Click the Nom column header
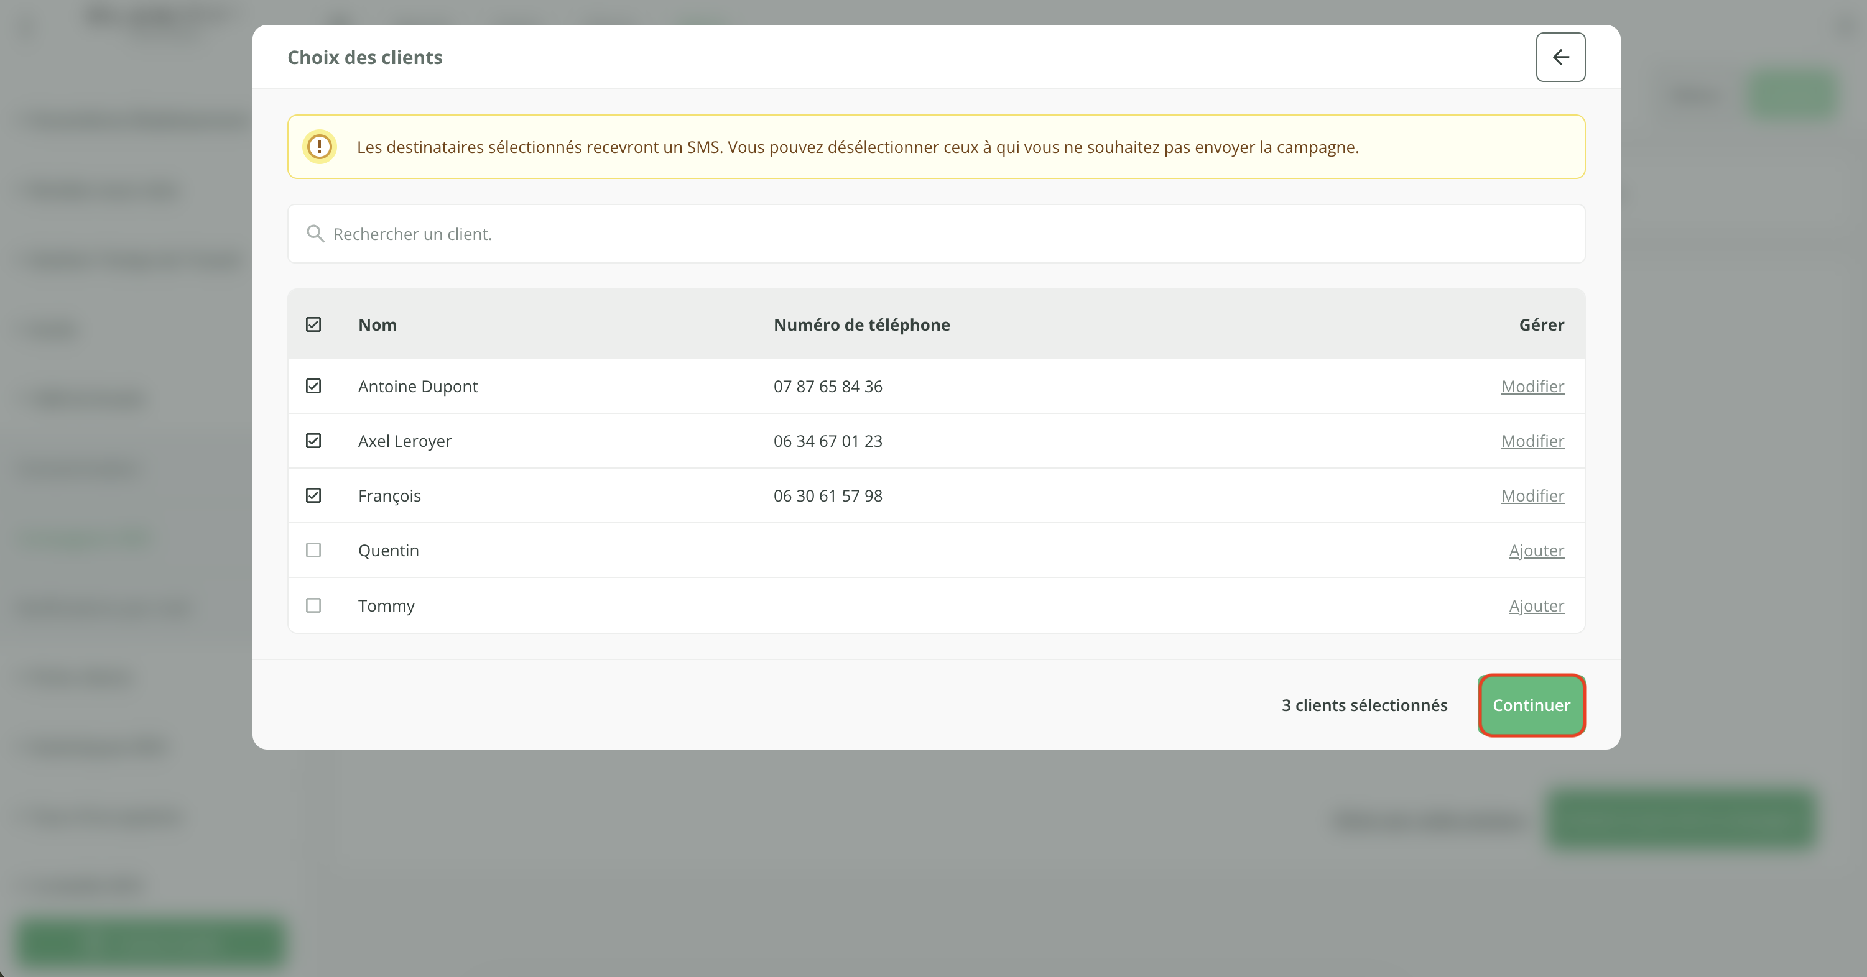1867x977 pixels. (x=378, y=324)
